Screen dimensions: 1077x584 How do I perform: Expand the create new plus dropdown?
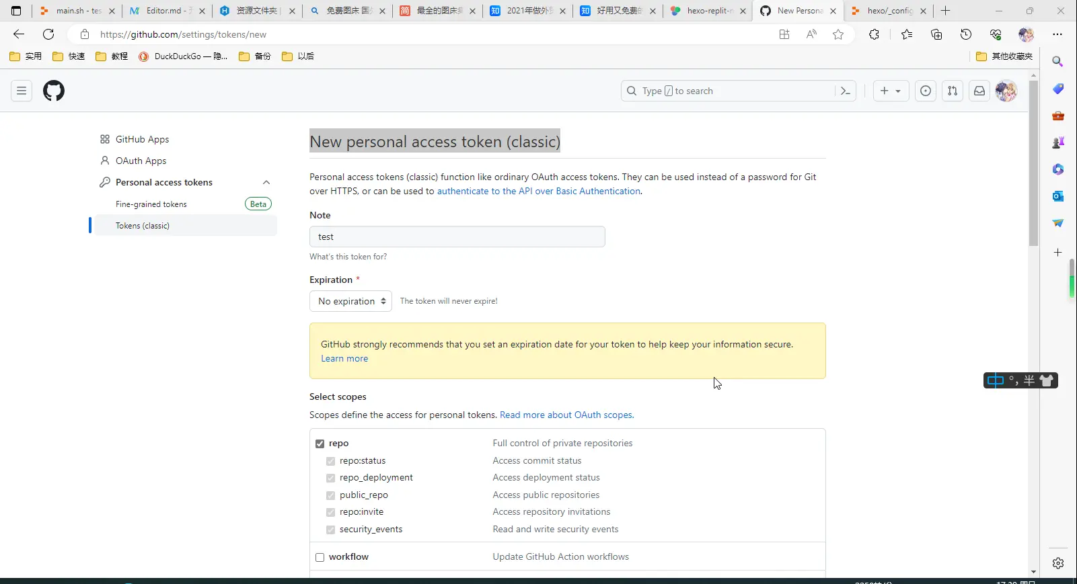tap(891, 91)
